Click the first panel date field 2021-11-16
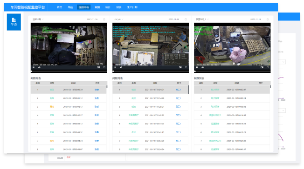The image size is (304, 169). pyautogui.click(x=92, y=19)
